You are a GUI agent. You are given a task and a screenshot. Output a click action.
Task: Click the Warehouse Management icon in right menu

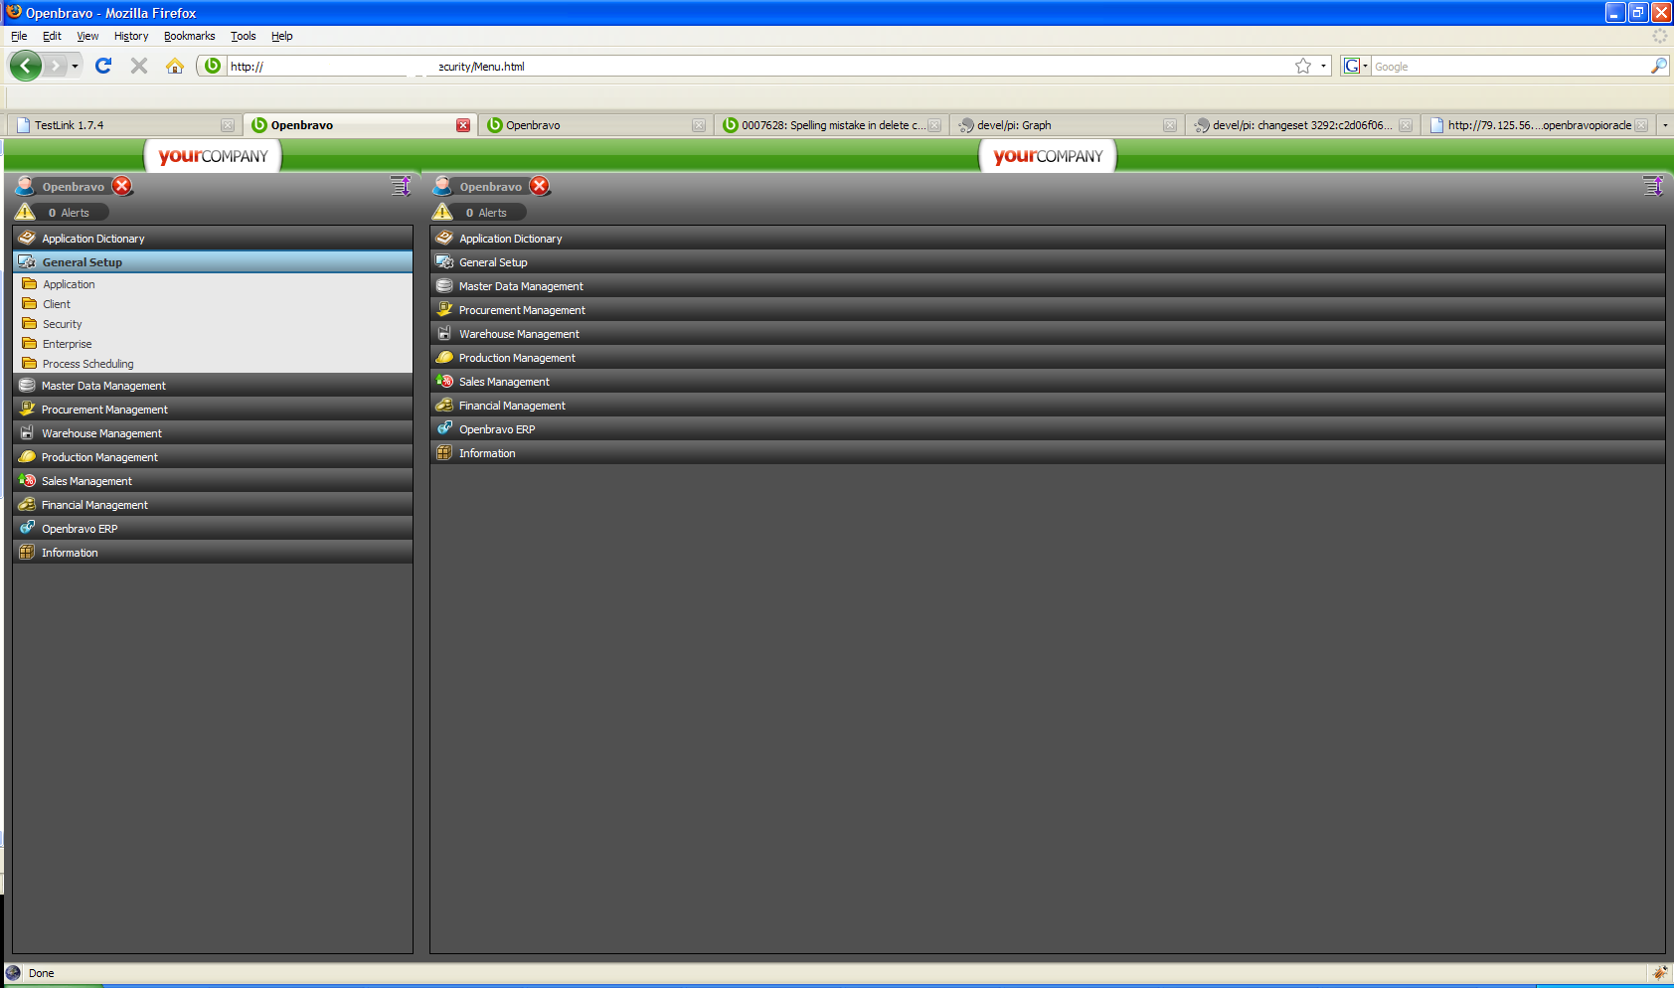444,333
